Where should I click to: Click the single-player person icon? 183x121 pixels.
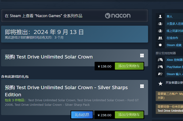click(x=160, y=17)
